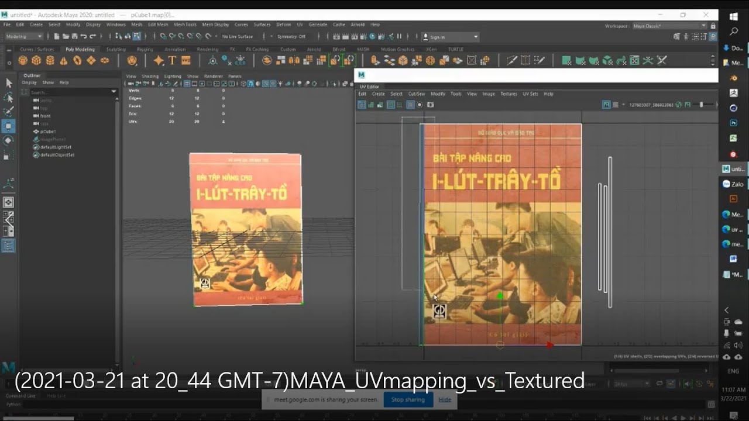
Task: Open the Shading menu in viewport panel
Action: coord(150,76)
